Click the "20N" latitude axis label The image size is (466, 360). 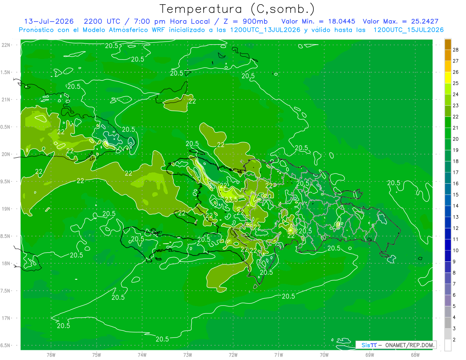(7, 154)
